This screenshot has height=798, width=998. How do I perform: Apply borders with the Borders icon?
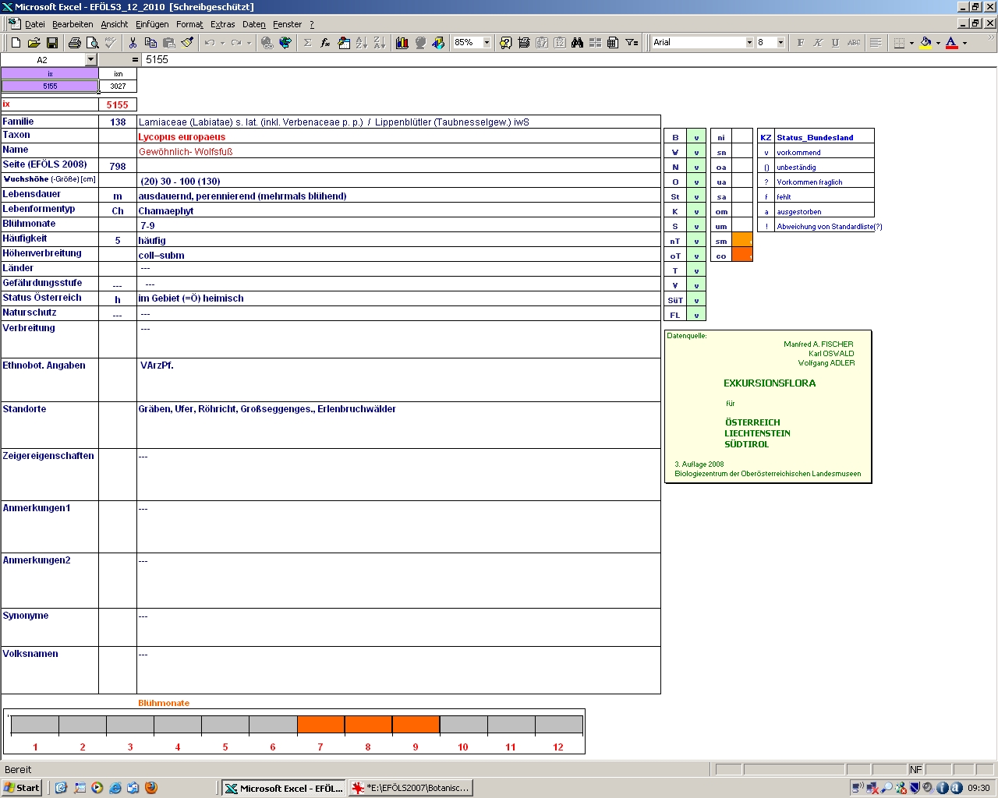pyautogui.click(x=899, y=43)
